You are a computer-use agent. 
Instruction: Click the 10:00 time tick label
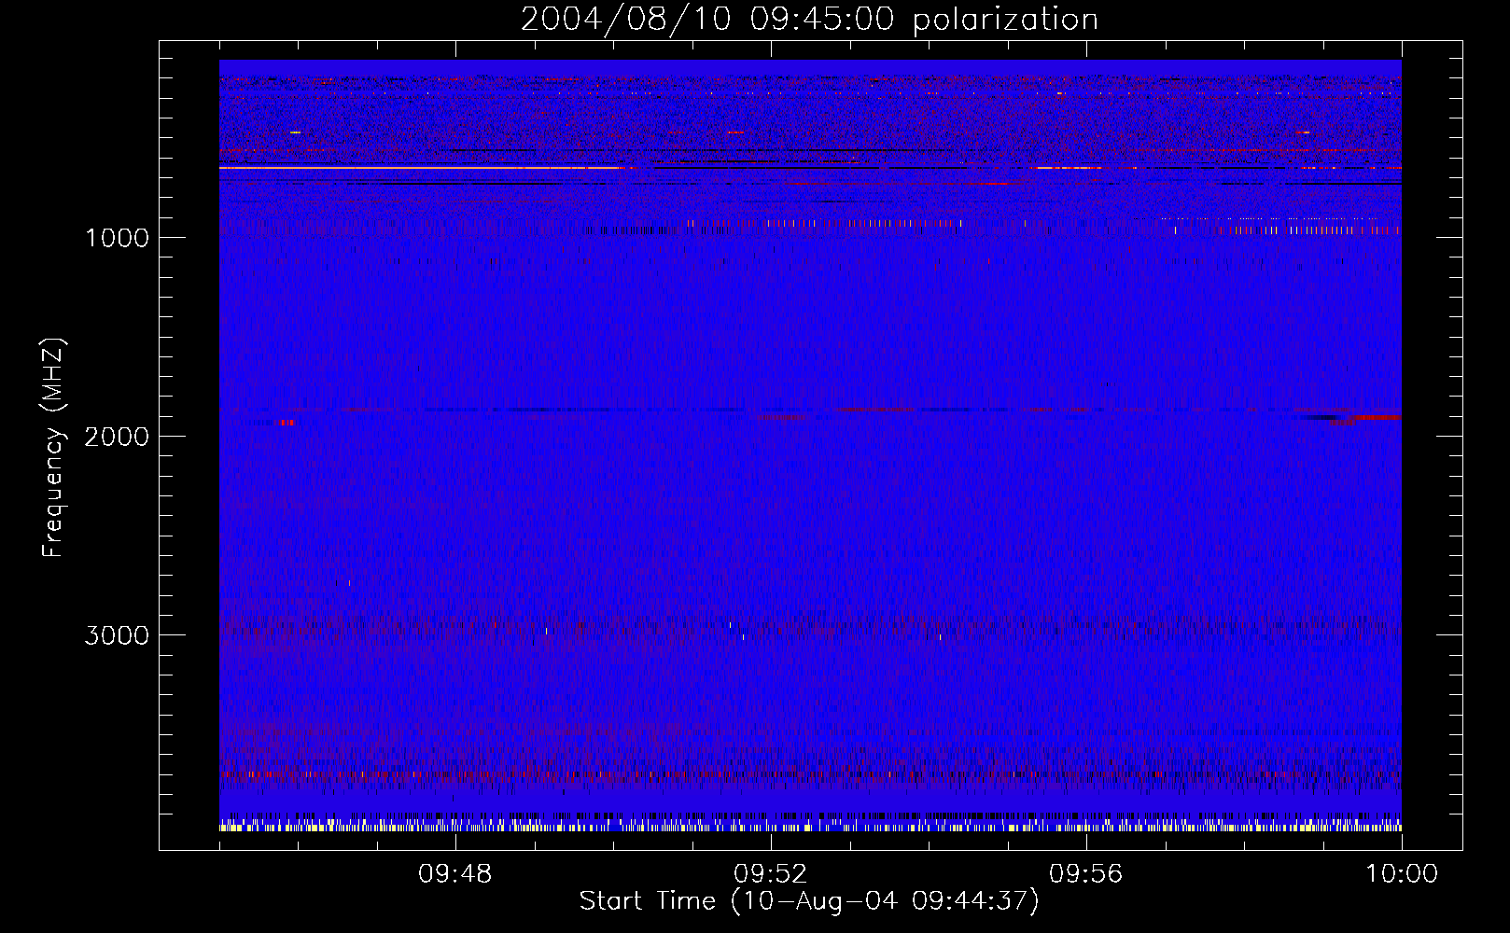[x=1402, y=874]
